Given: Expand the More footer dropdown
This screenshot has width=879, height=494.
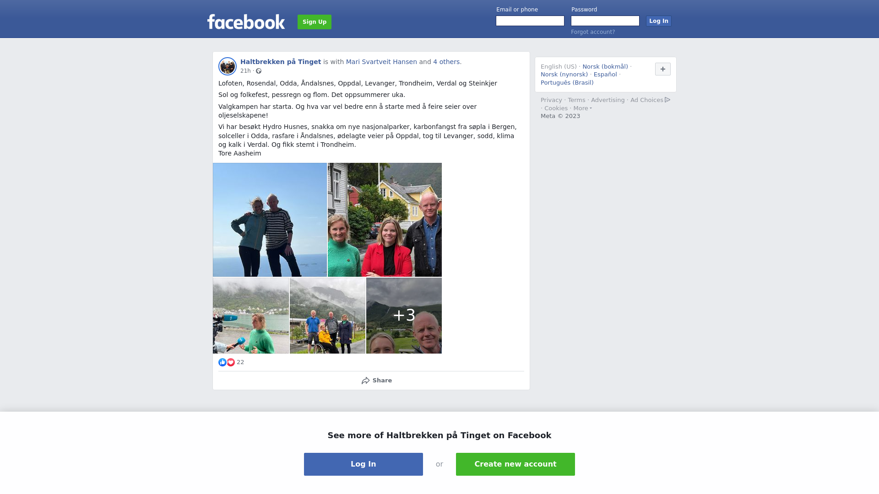Looking at the screenshot, I should (x=582, y=108).
